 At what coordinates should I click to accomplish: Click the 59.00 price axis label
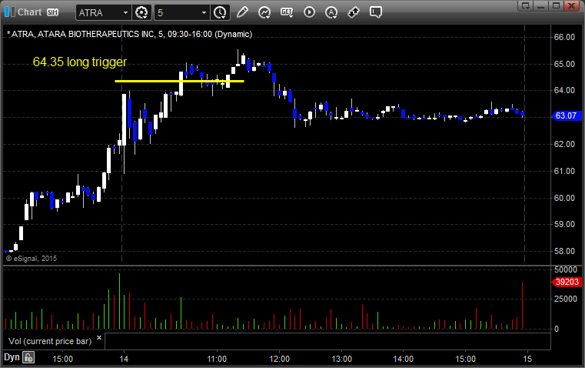(564, 224)
